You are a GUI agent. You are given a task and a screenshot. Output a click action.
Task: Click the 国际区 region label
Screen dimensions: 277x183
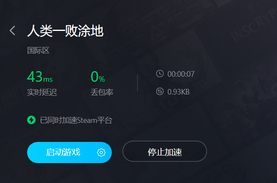coord(38,50)
